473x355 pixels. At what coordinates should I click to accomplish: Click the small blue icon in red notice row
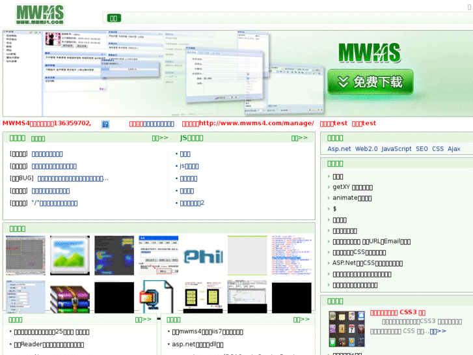click(x=105, y=124)
